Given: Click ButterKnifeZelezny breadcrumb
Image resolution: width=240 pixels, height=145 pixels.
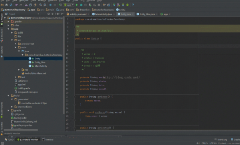Looking at the screenshot, I should (x=13, y=10).
